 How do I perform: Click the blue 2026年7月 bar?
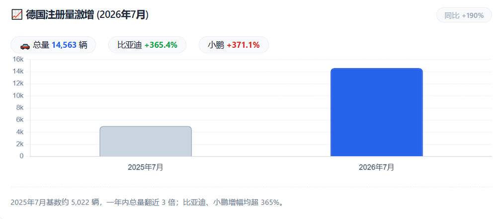pos(377,112)
